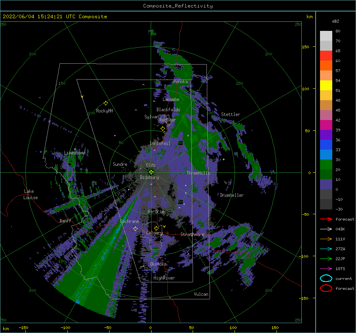Viewport: 356px width, 333px height.
Task: Click the Drumheller city label
Action: pyautogui.click(x=232, y=195)
